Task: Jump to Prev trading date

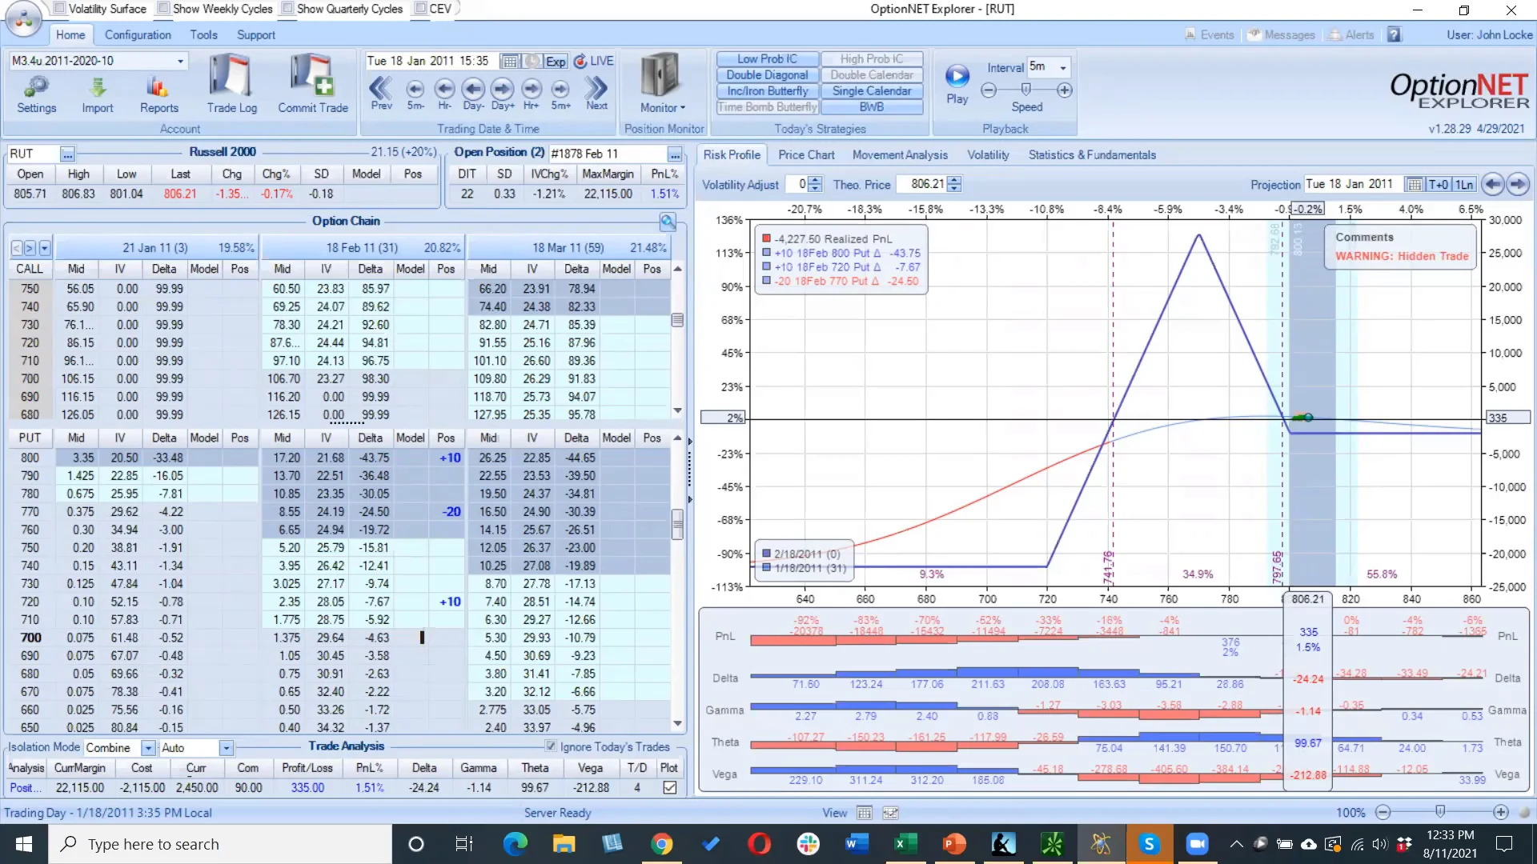Action: [381, 92]
